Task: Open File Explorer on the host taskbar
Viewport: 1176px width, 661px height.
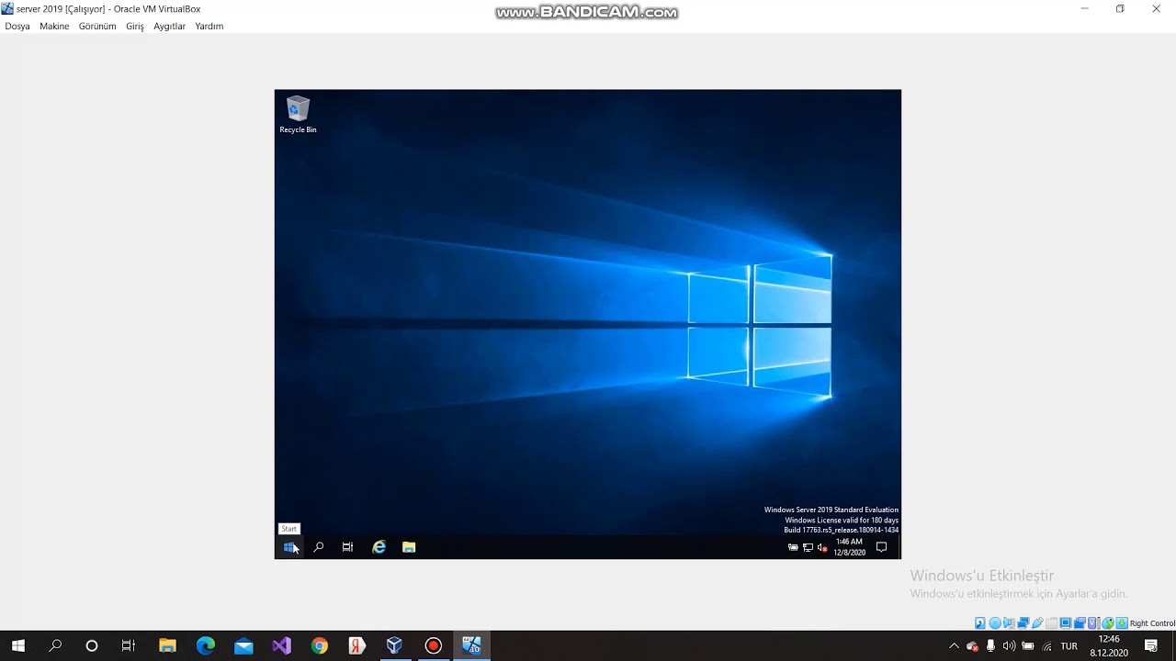Action: [x=167, y=646]
